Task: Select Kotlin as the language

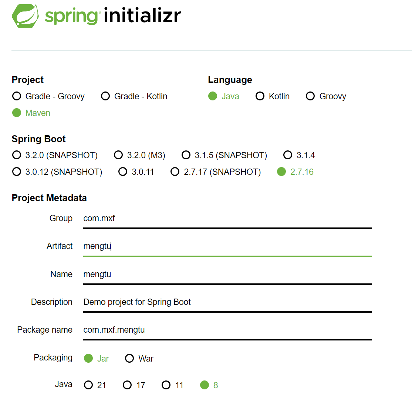Action: 273,96
